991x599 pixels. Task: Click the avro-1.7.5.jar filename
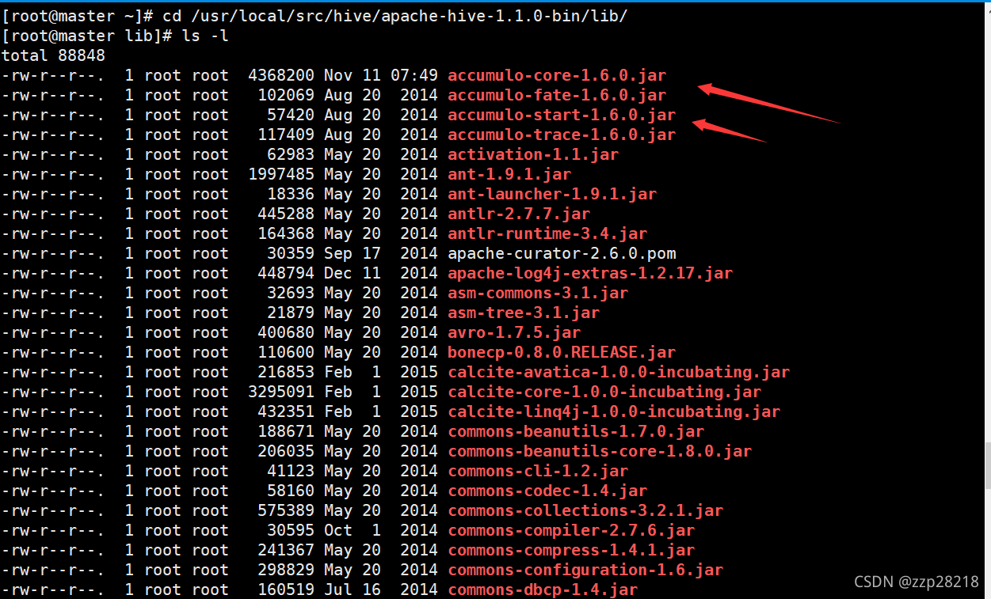tap(513, 332)
